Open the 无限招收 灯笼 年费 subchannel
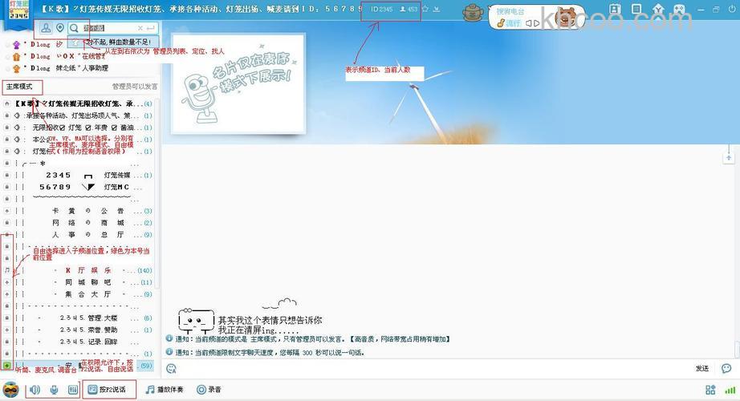The height and width of the screenshot is (401, 740). coord(78,128)
